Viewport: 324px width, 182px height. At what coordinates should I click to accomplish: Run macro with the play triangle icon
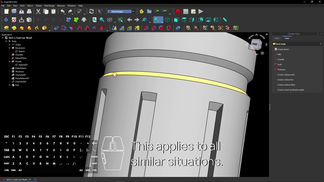point(201,11)
